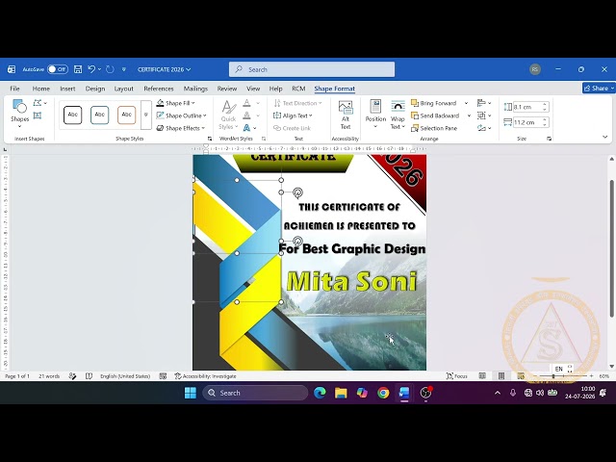This screenshot has height=462, width=616.
Task: Open the CERTIFICATE 2026 title dropdown
Action: [x=165, y=69]
